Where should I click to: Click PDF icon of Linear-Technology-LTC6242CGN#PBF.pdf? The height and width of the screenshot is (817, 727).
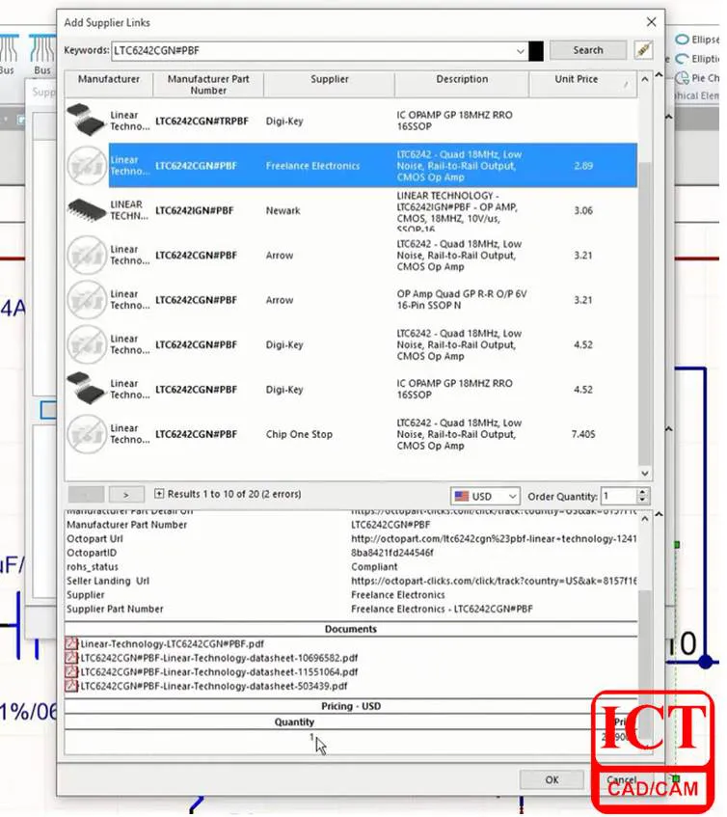[71, 643]
